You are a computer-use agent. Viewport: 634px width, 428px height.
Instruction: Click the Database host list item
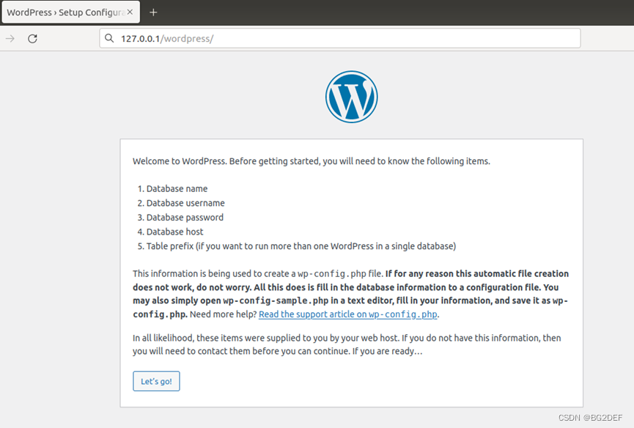coord(174,232)
